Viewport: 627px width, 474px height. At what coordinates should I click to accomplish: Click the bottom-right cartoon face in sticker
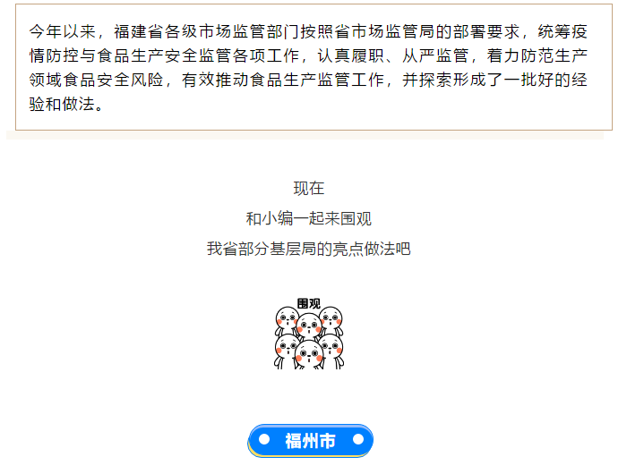(331, 346)
